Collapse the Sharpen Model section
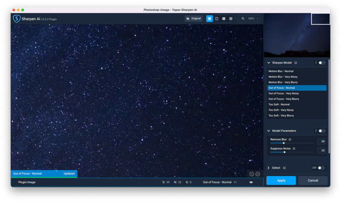Image resolution: width=341 pixels, height=202 pixels. (x=269, y=63)
